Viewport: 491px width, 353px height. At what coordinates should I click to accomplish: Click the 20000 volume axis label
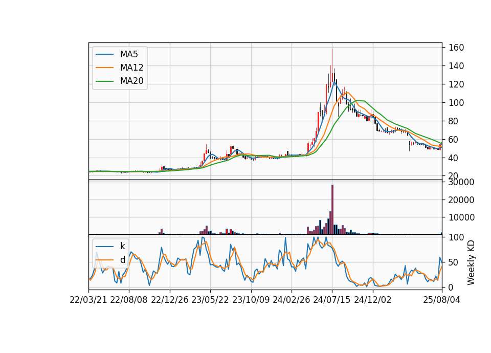click(461, 200)
